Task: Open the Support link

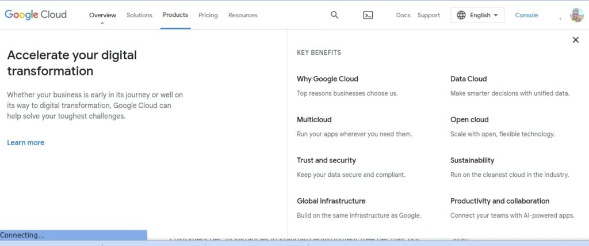Action: (x=429, y=15)
